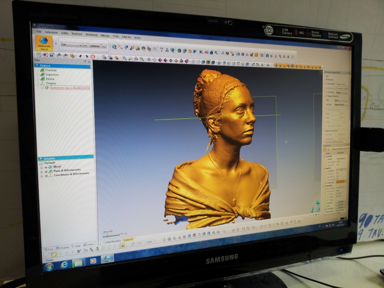The image size is (384, 288).
Task: Collapse the Modello section header
Action: [41, 158]
